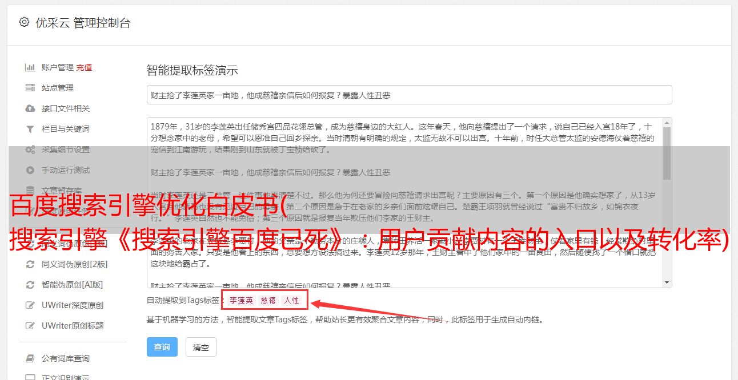Open the edit icon for UWriter深度原创
Image resolution: width=738 pixels, height=380 pixels.
click(x=30, y=305)
